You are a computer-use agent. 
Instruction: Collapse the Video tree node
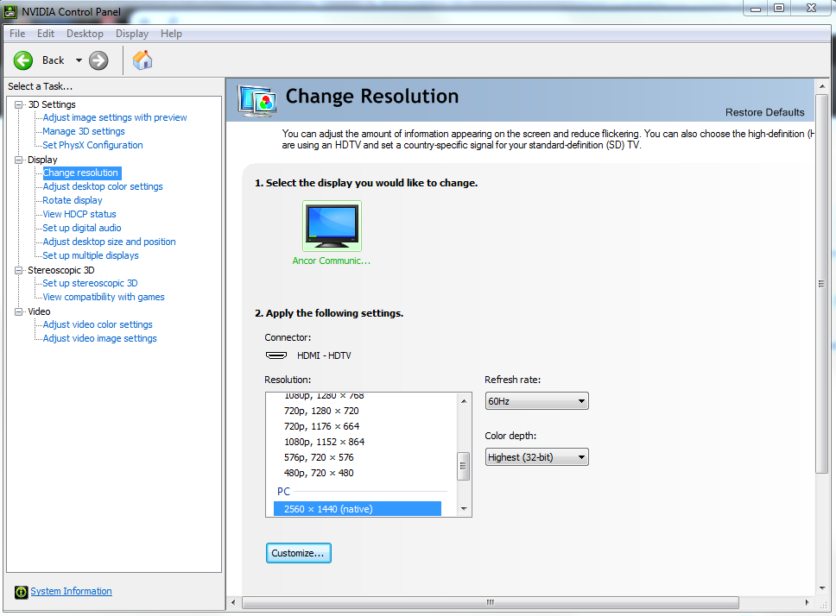(19, 312)
